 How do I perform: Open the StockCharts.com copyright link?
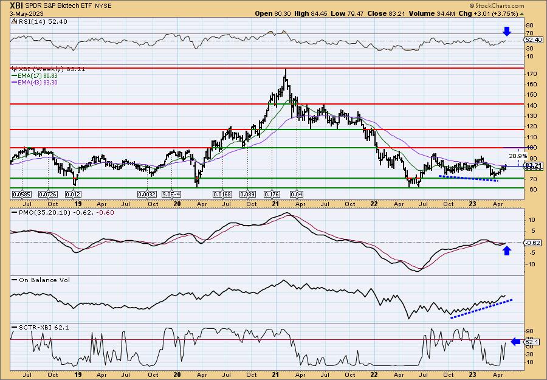[497, 5]
